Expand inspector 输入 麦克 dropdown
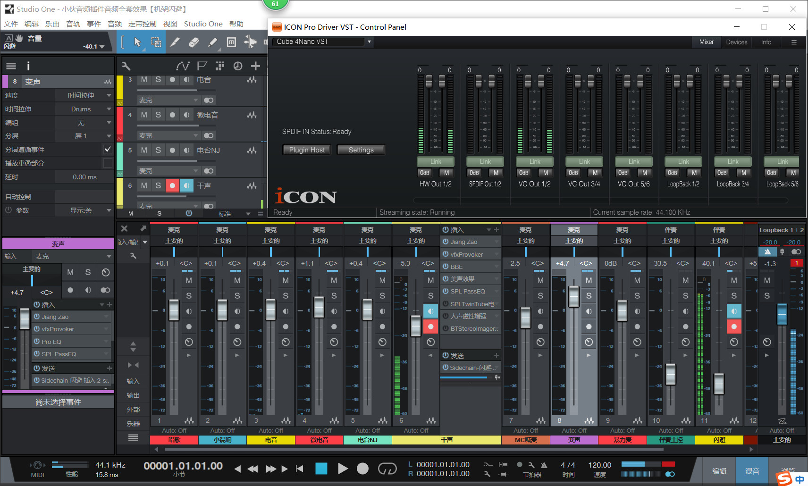 pyautogui.click(x=73, y=256)
